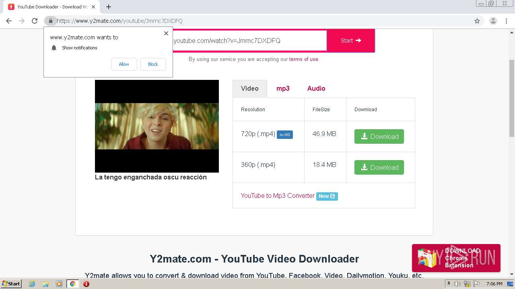The width and height of the screenshot is (515, 289).
Task: Click scrollbar down arrow
Action: click(512, 274)
